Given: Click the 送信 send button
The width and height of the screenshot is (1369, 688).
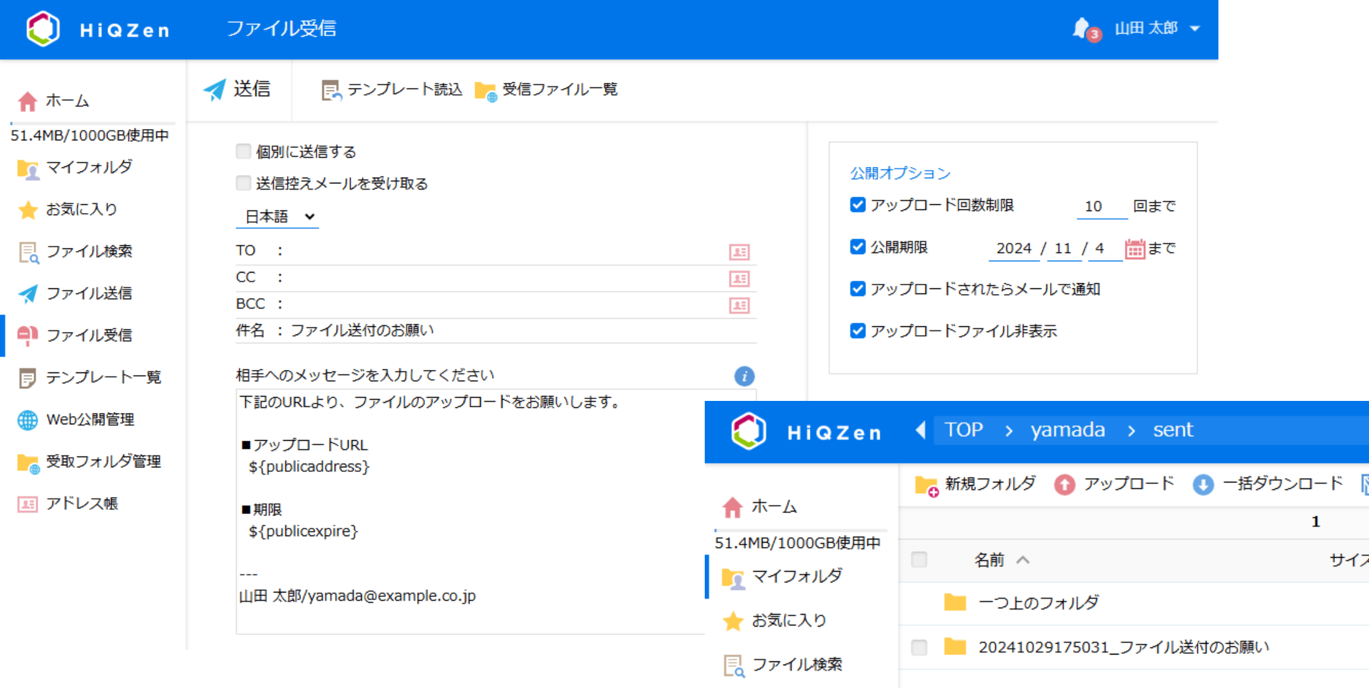Looking at the screenshot, I should point(238,89).
